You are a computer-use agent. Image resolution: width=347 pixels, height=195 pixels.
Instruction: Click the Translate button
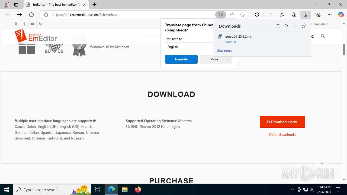181,59
